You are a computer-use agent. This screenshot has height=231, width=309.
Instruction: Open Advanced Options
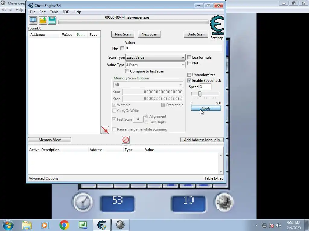43,178
